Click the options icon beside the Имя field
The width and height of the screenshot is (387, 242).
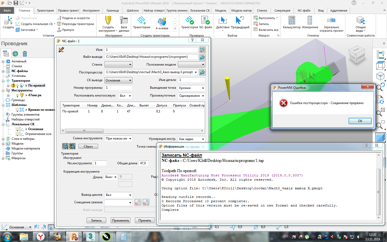pos(202,50)
